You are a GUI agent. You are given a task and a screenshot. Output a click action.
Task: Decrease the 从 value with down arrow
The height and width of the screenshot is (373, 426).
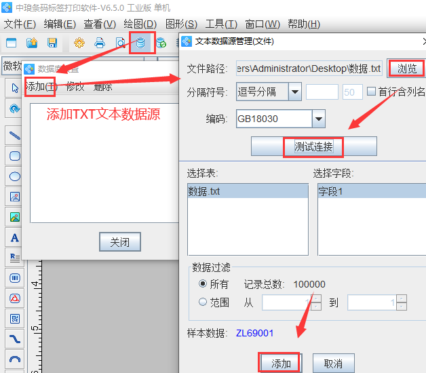pos(316,306)
